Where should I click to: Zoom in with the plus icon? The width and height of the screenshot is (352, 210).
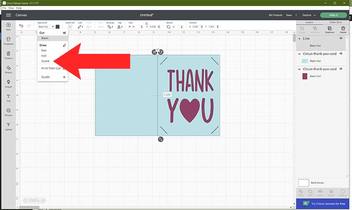point(43,201)
